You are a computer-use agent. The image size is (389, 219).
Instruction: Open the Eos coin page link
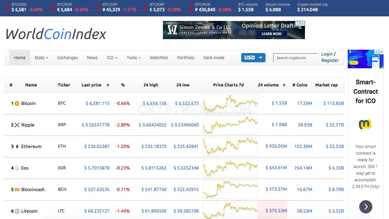[25, 168]
